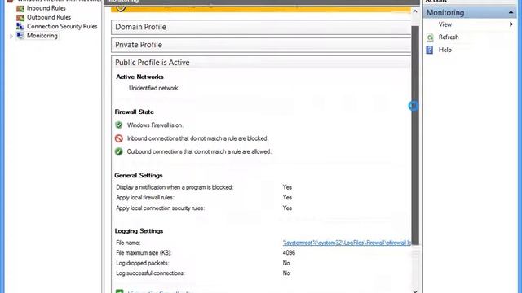Collapse the Monitoring actions section
The image size is (522, 293).
[511, 13]
